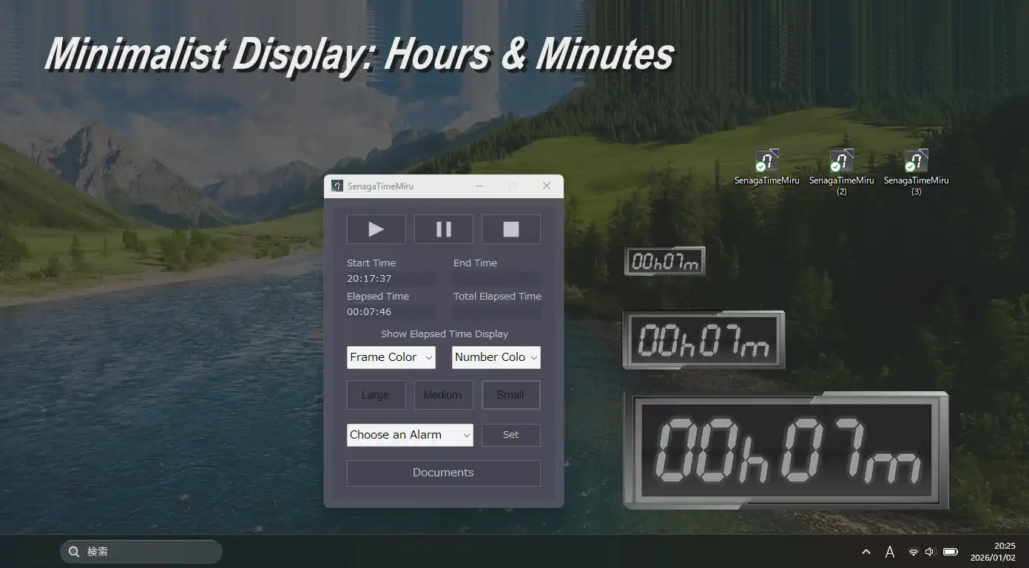Toggle the Large elapsed time display
1029x568 pixels.
376,395
